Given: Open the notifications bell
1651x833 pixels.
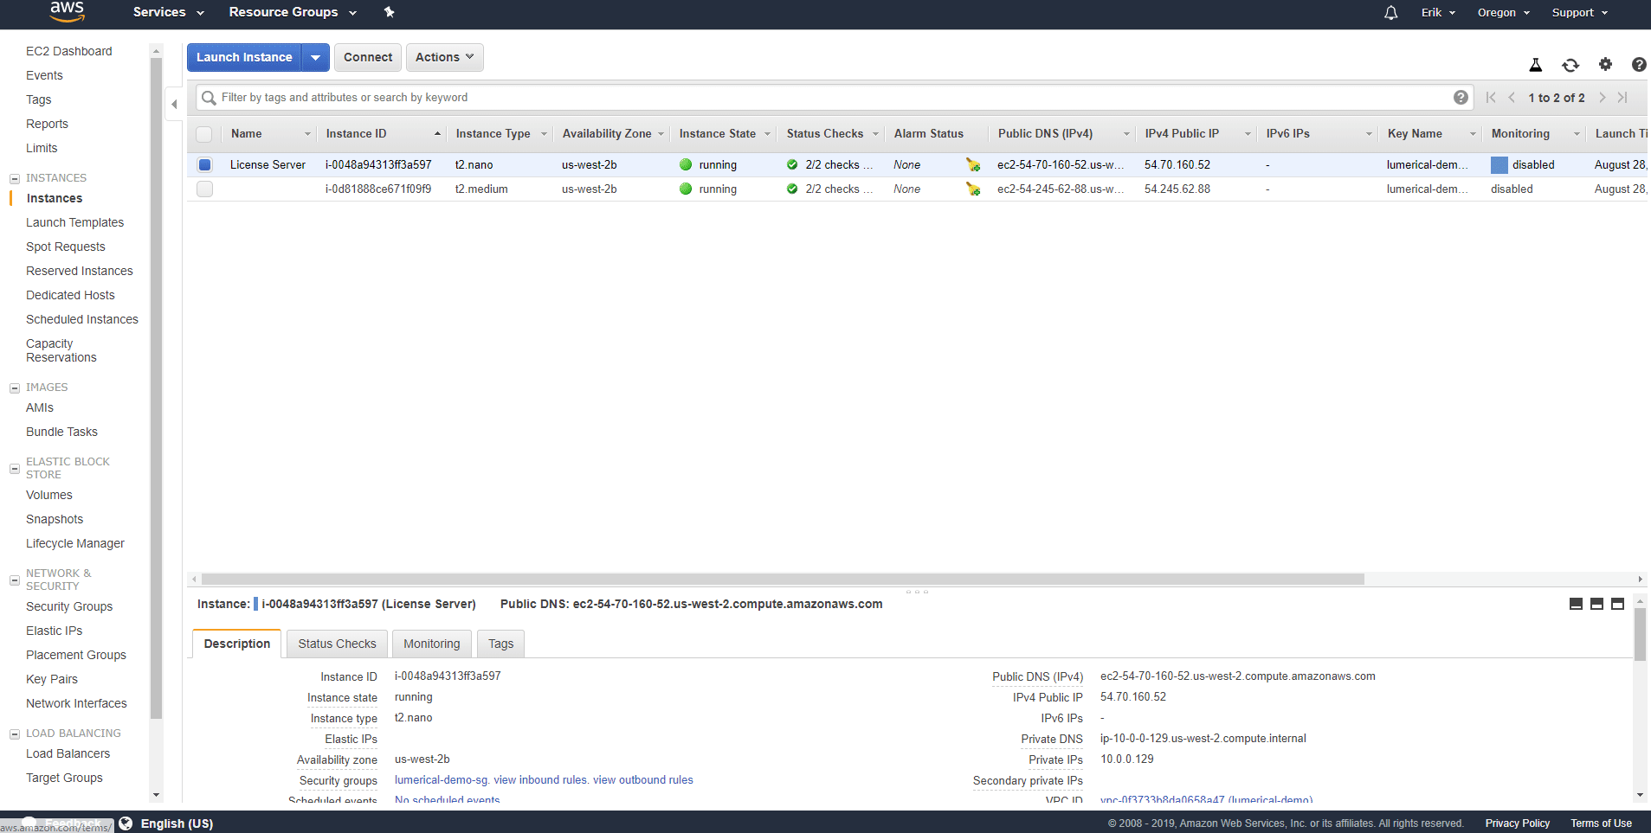Looking at the screenshot, I should (1390, 12).
